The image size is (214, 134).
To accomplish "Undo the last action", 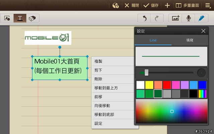I will point(144,18).
